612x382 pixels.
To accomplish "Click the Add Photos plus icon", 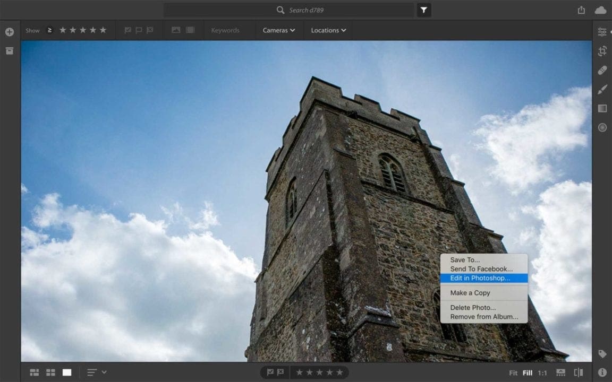I will pyautogui.click(x=10, y=32).
